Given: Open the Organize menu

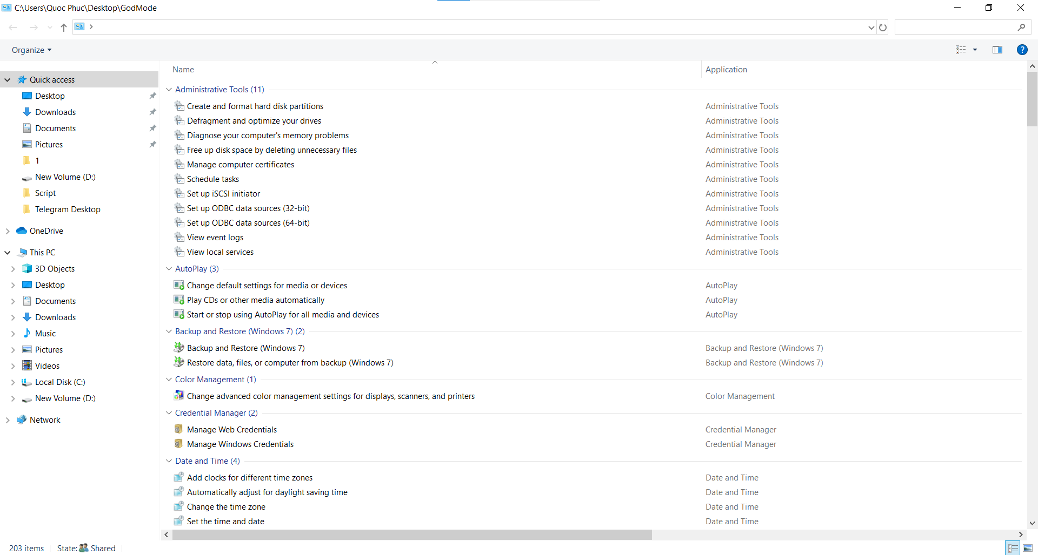Looking at the screenshot, I should pyautogui.click(x=31, y=50).
